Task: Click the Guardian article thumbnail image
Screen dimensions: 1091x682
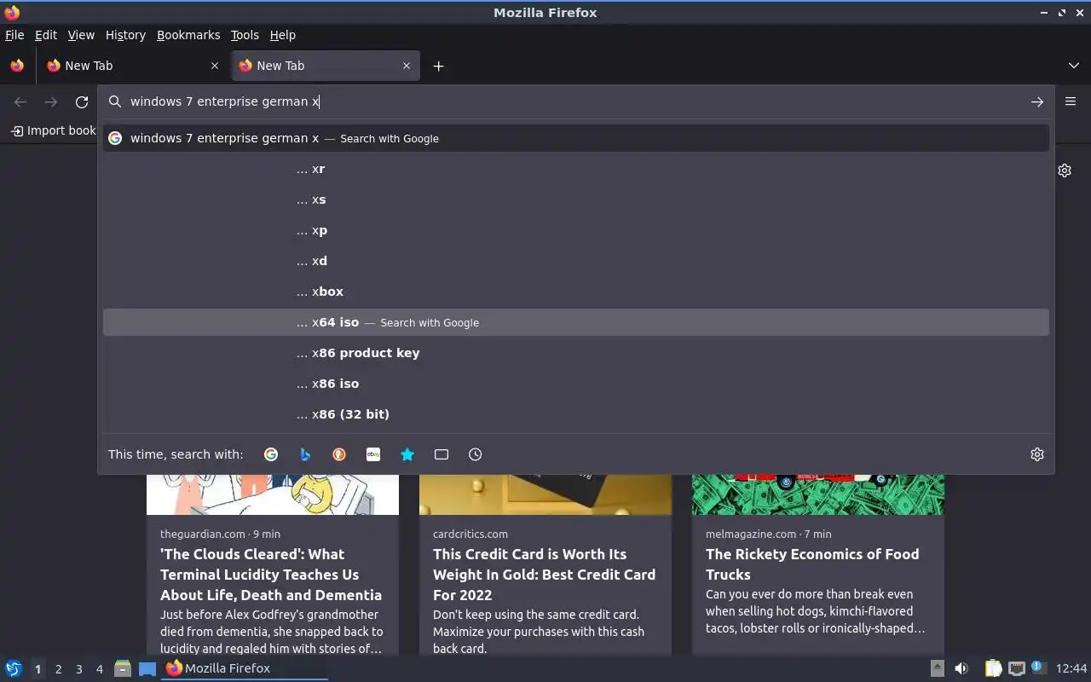Action: (x=273, y=494)
